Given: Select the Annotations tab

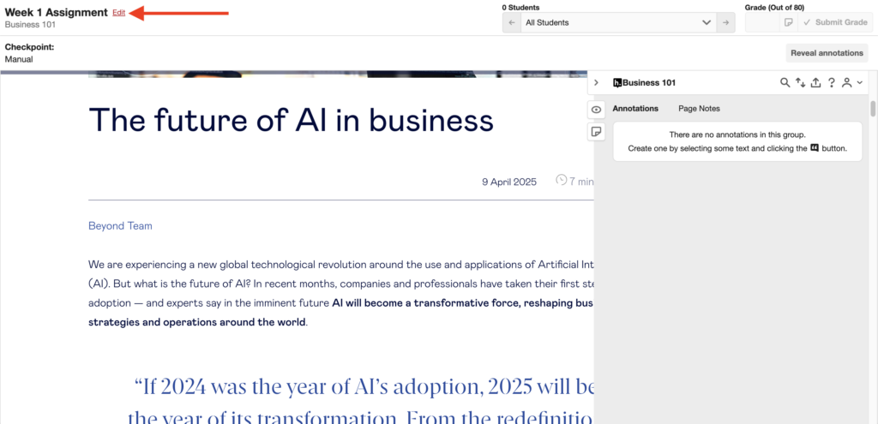Looking at the screenshot, I should pos(635,109).
